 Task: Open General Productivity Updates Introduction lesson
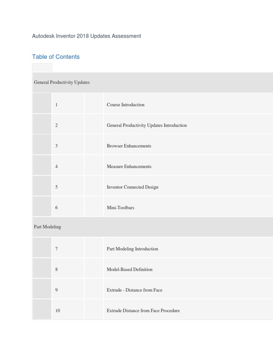pos(146,125)
